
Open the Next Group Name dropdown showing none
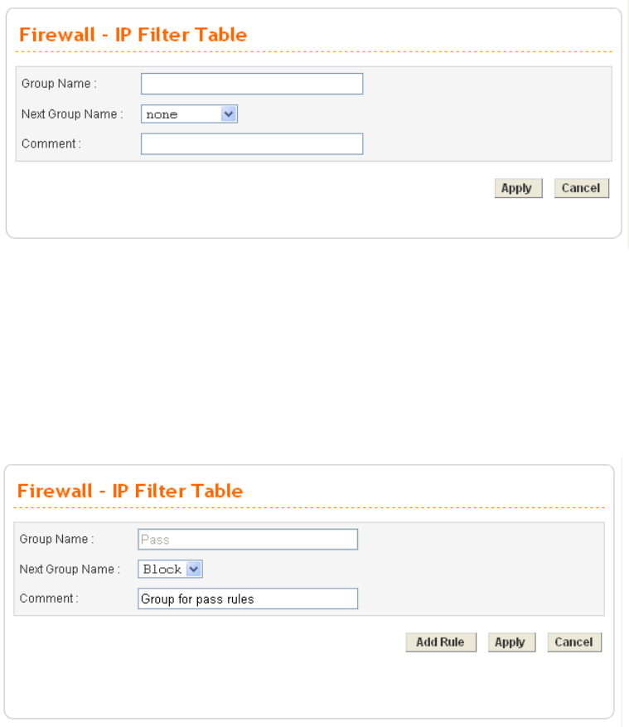[189, 114]
